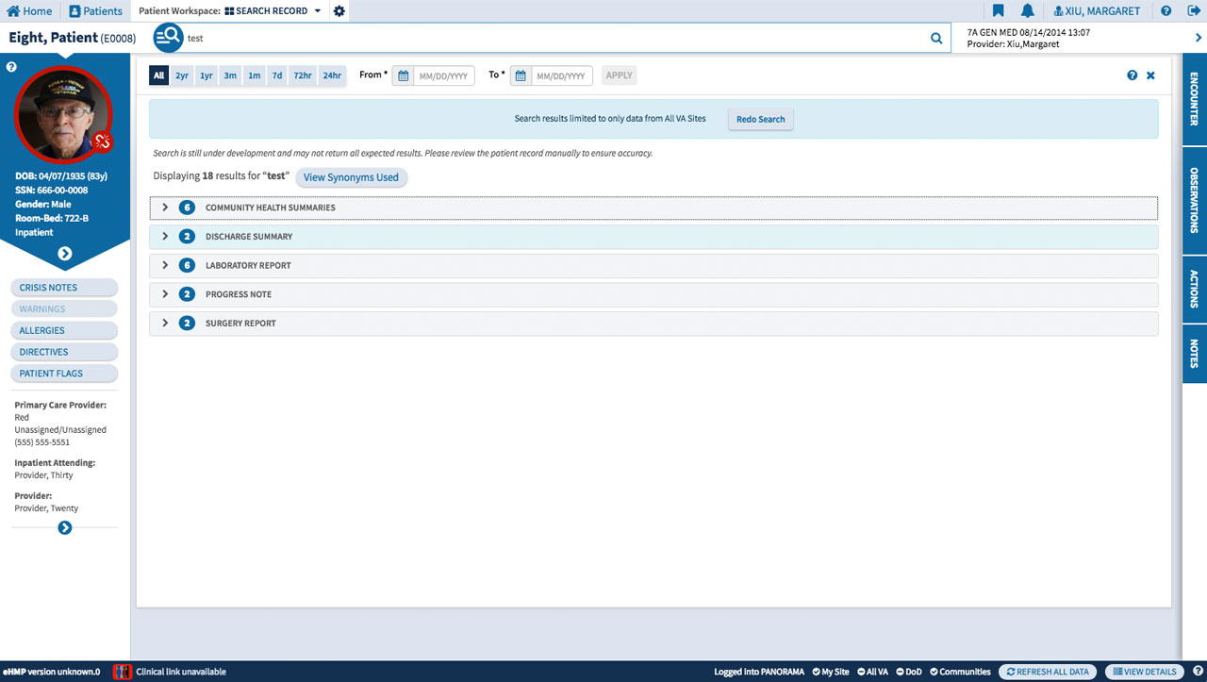
Task: Open the To date calendar icon
Action: 521,75
